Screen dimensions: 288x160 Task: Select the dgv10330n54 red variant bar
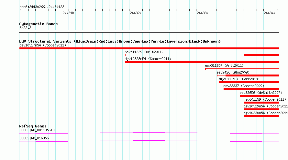(261, 116)
